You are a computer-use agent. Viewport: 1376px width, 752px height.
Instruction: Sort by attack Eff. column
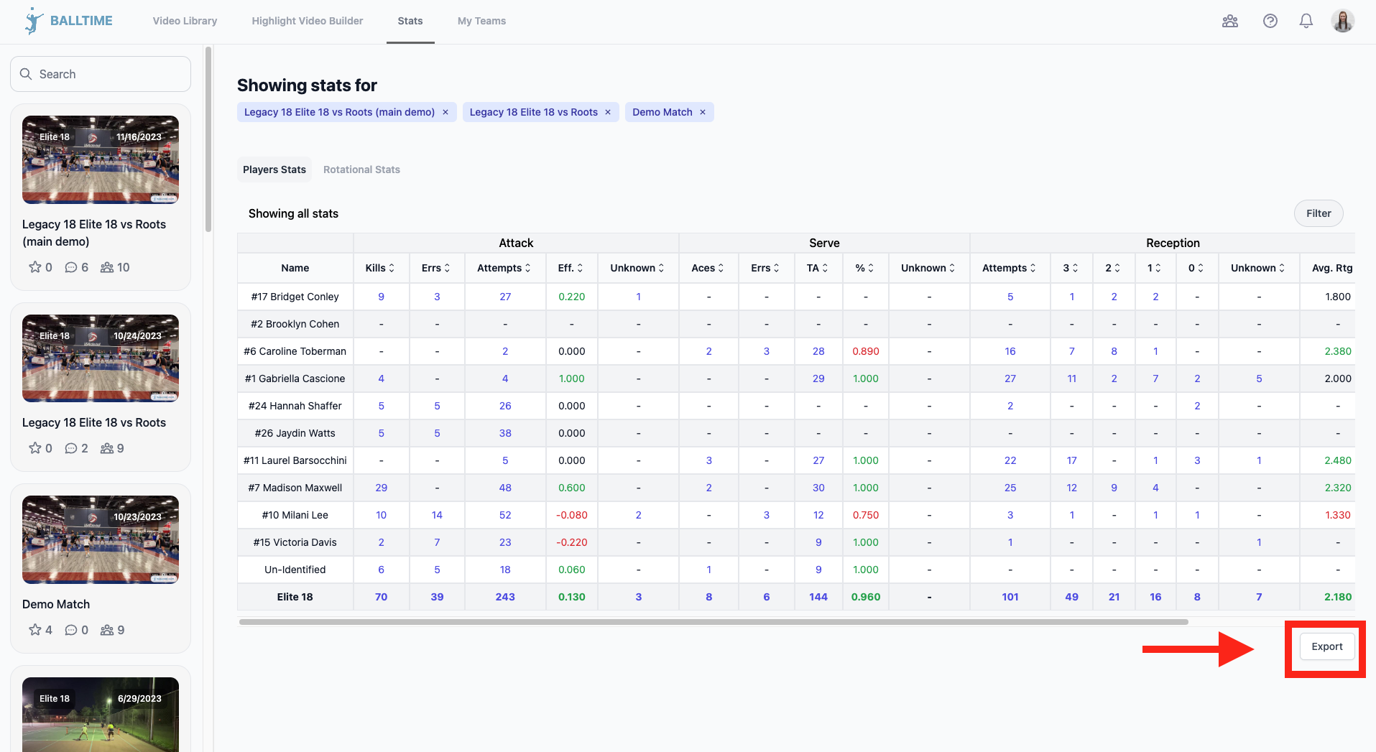(580, 268)
